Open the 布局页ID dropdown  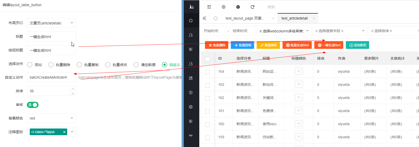pos(51,23)
